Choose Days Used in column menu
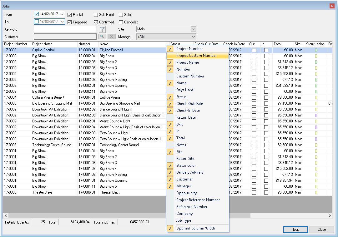Viewport: 338px width, 237px height. (185, 90)
